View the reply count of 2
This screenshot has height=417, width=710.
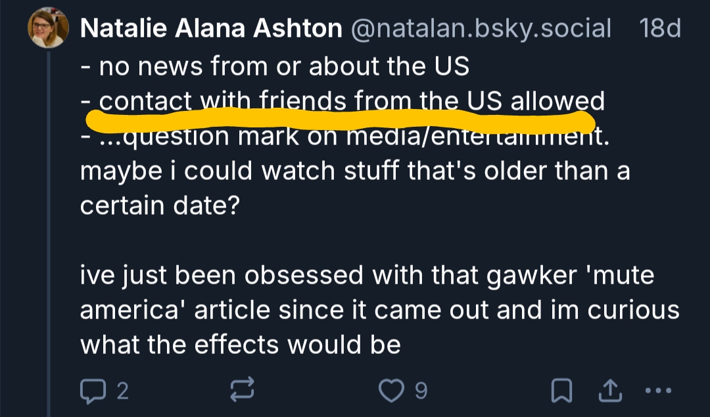122,392
